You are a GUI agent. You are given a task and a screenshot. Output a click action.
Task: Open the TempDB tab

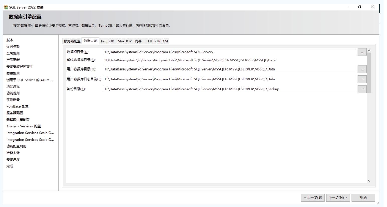click(x=107, y=41)
